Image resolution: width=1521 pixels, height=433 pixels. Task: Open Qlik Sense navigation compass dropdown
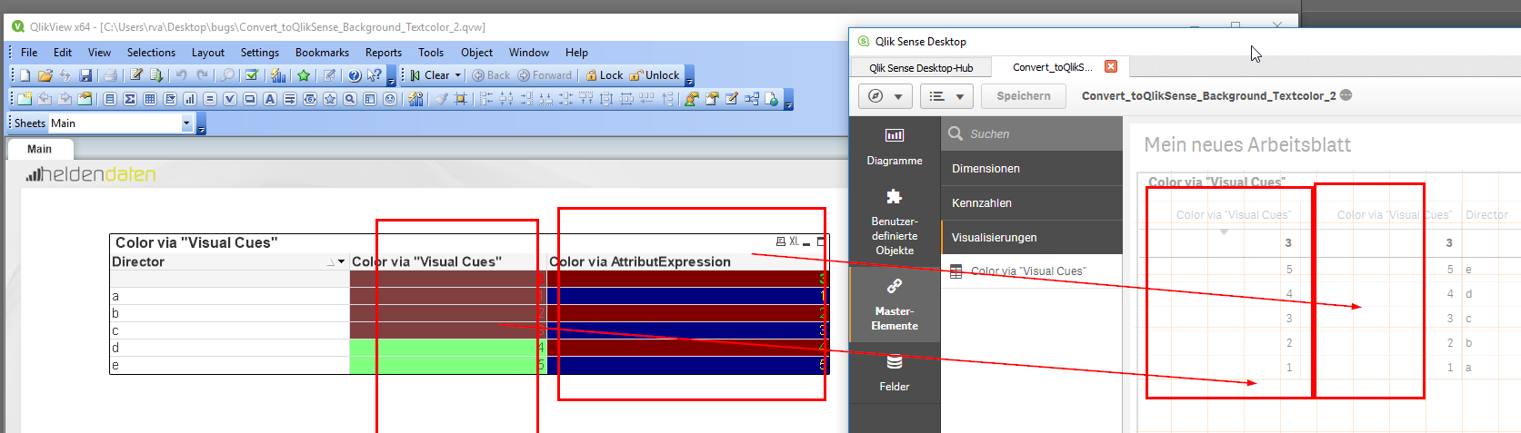tap(886, 96)
